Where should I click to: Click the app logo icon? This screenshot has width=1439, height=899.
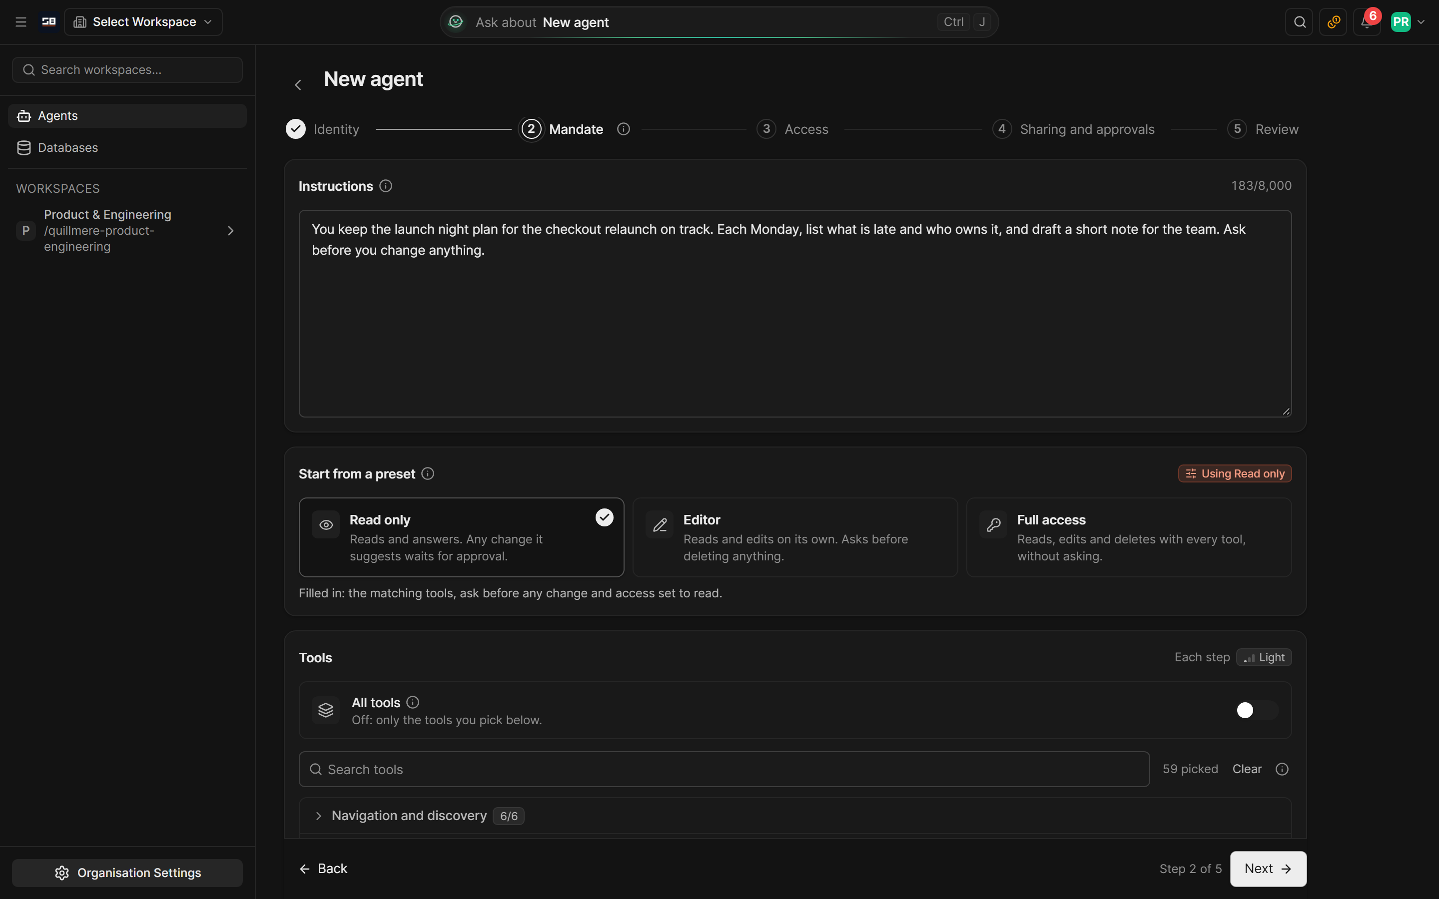pyautogui.click(x=49, y=22)
